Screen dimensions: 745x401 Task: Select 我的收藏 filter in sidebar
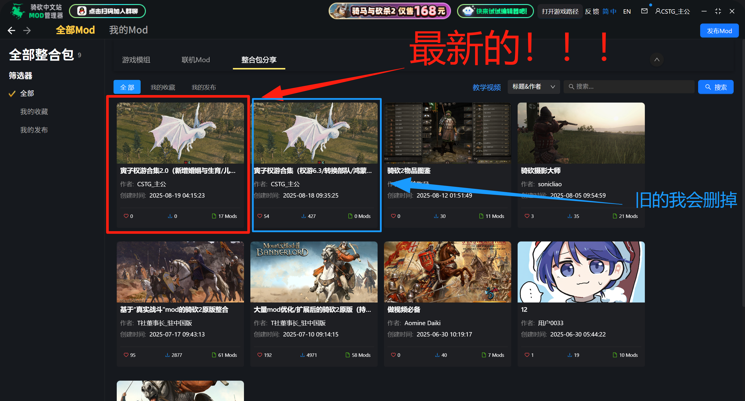[x=34, y=112]
